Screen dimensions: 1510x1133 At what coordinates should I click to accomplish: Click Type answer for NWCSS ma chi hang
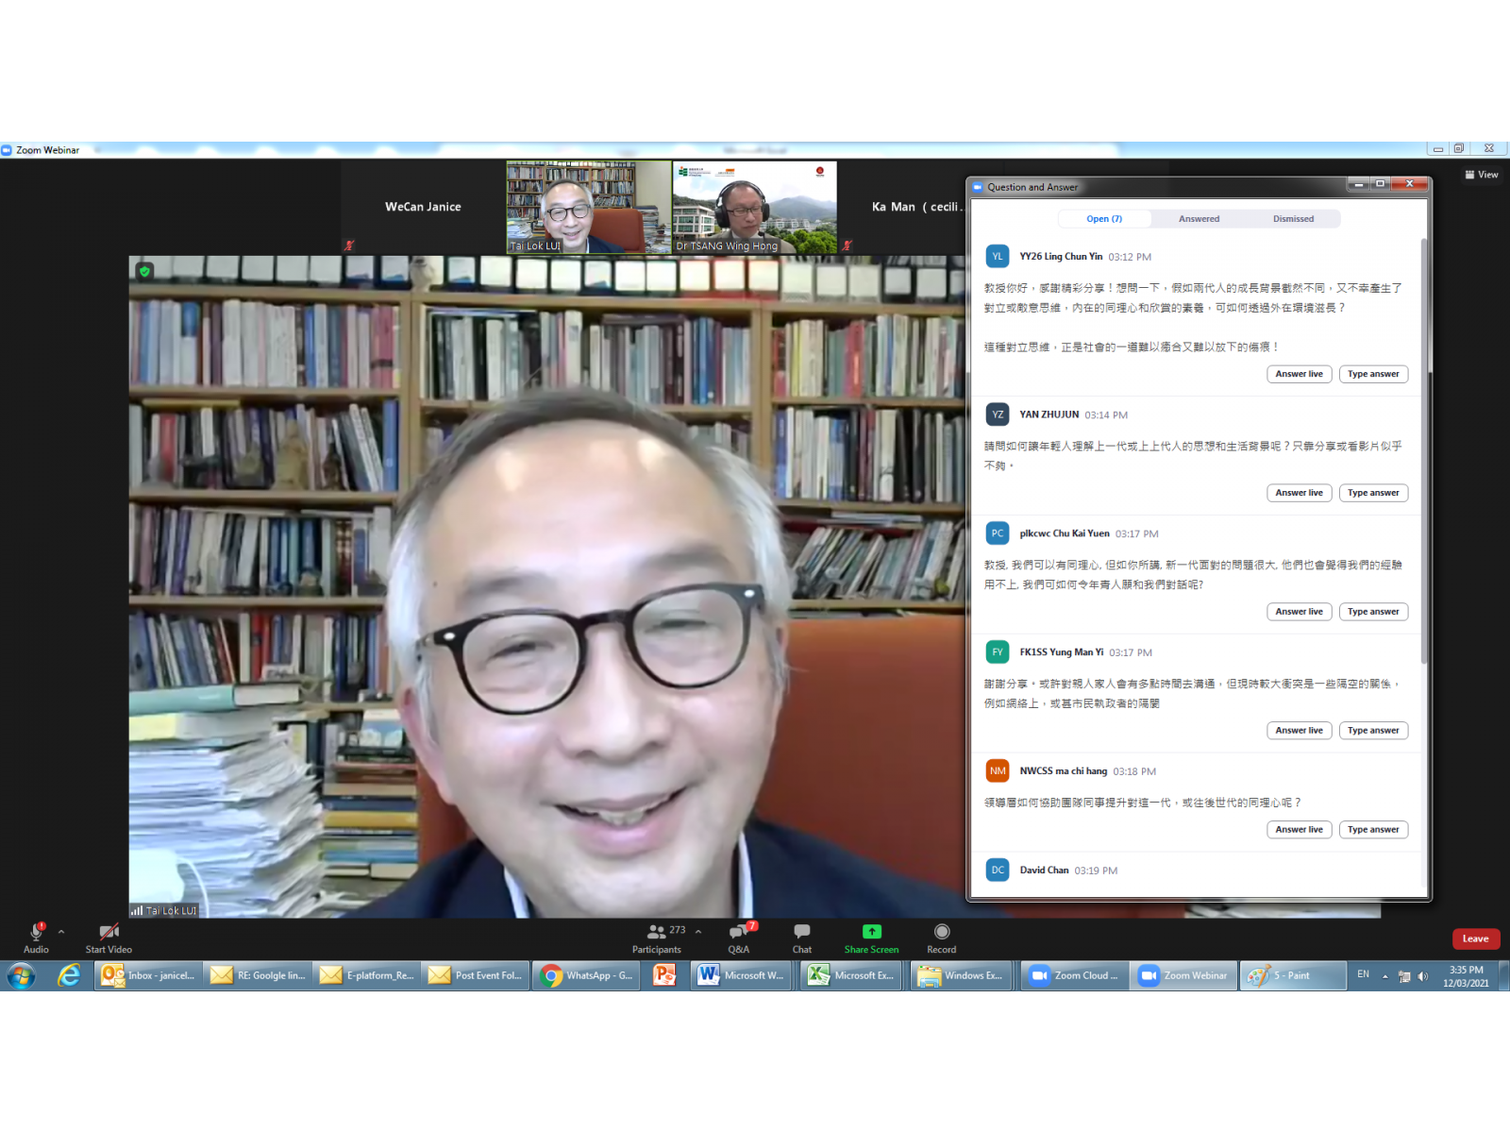[1373, 830]
